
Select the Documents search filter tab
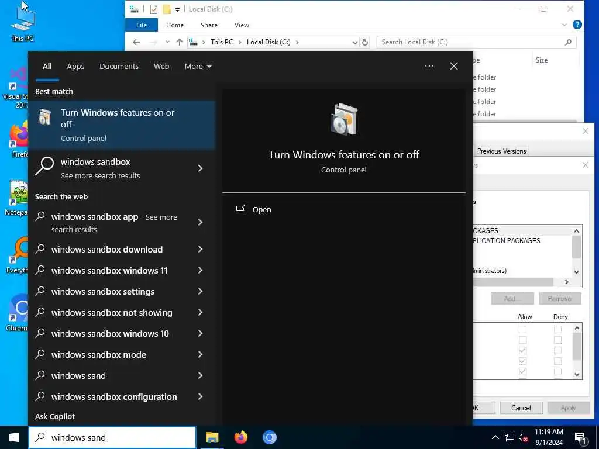[119, 67]
